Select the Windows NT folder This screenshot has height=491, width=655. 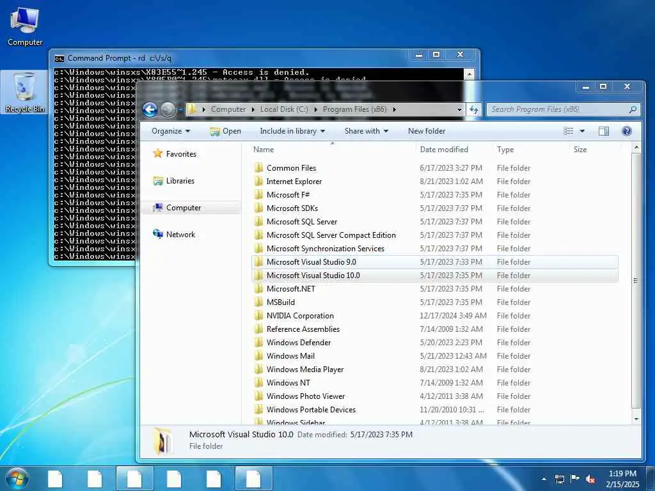click(435, 382)
